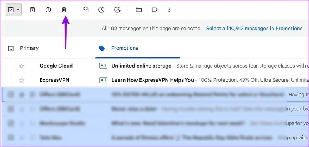Open Learn How ExpressVPN Helps You ad
Image resolution: width=309 pixels, height=147 pixels.
(x=153, y=80)
